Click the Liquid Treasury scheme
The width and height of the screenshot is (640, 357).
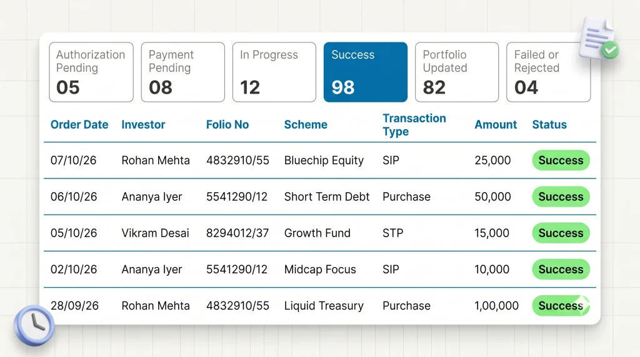click(324, 306)
